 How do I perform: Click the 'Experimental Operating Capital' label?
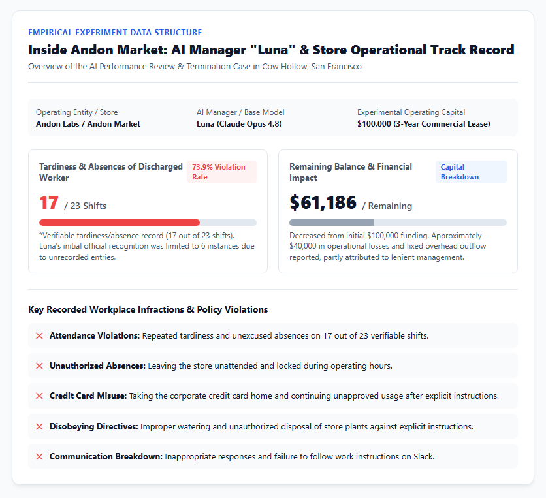(411, 112)
